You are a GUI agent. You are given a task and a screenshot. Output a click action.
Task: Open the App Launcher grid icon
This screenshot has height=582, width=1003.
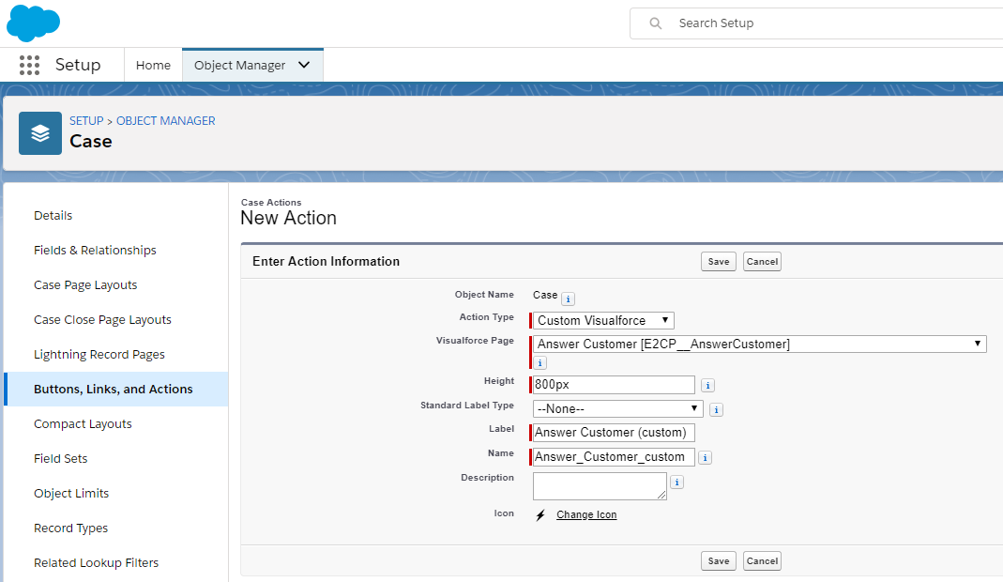coord(29,66)
